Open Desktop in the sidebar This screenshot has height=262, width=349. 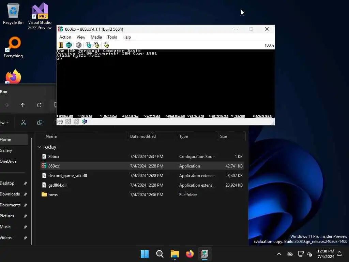click(x=14, y=183)
